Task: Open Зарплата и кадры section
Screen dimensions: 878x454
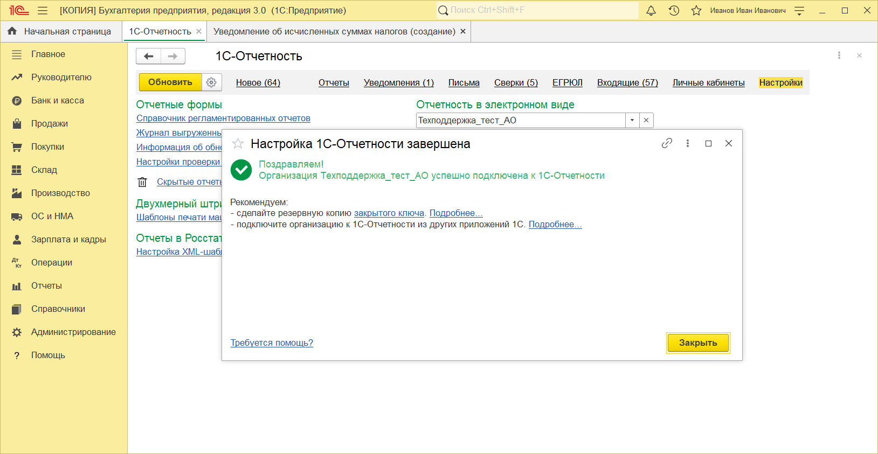Action: click(64, 240)
